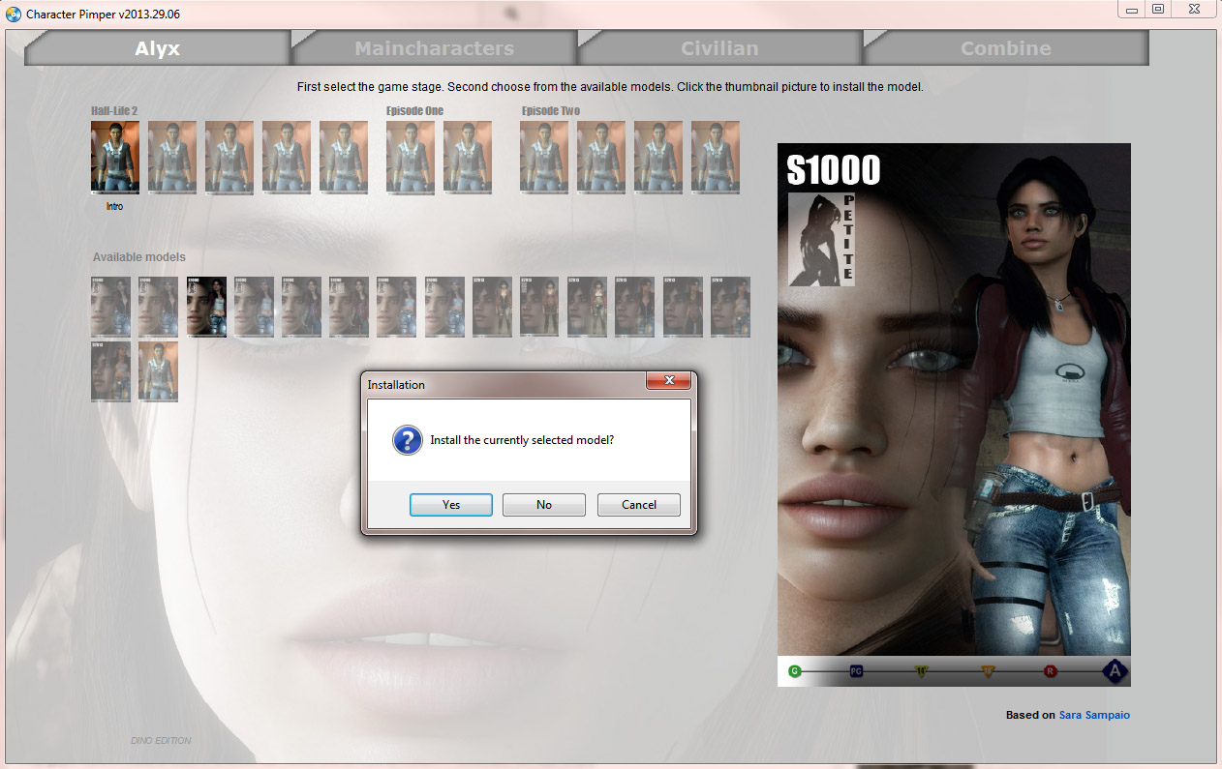Click the dark blue A rating icon
Viewport: 1222px width, 769px height.
pyautogui.click(x=1115, y=670)
